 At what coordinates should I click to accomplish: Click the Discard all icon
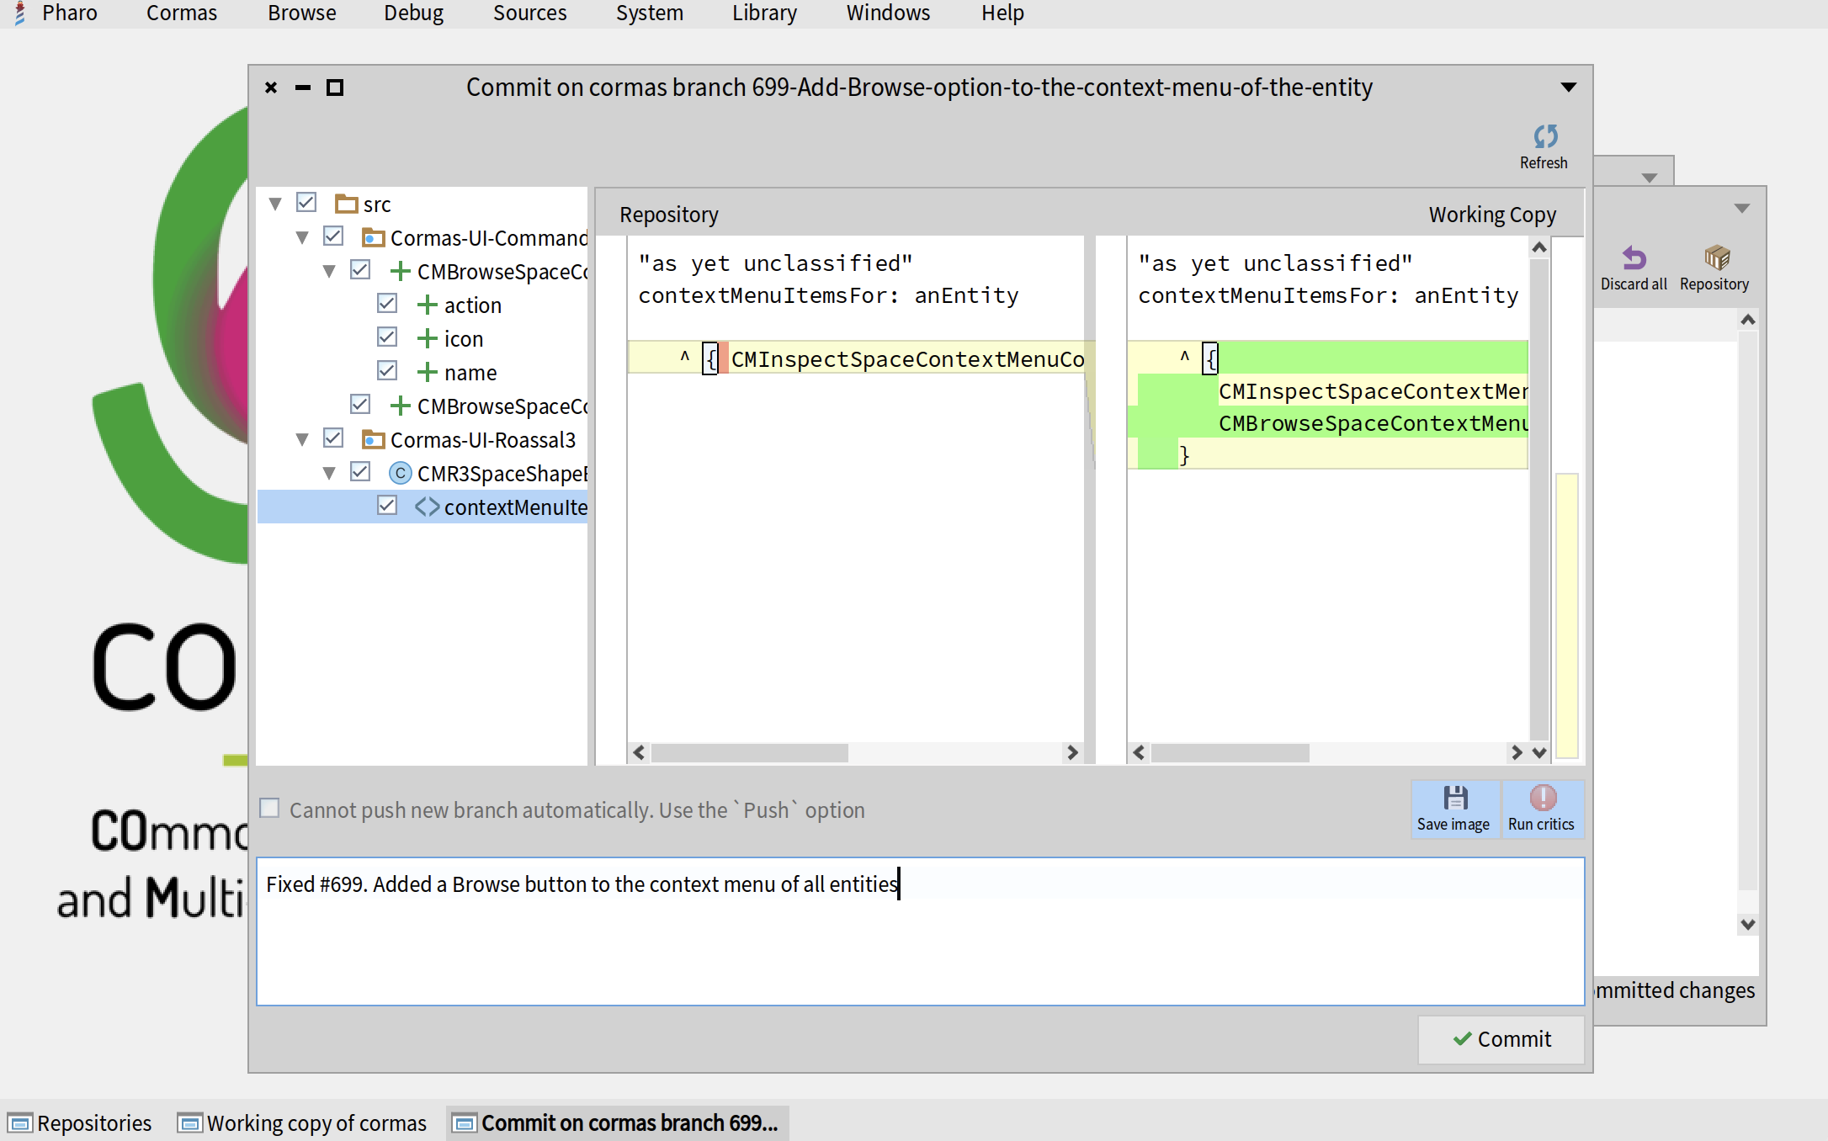1633,258
